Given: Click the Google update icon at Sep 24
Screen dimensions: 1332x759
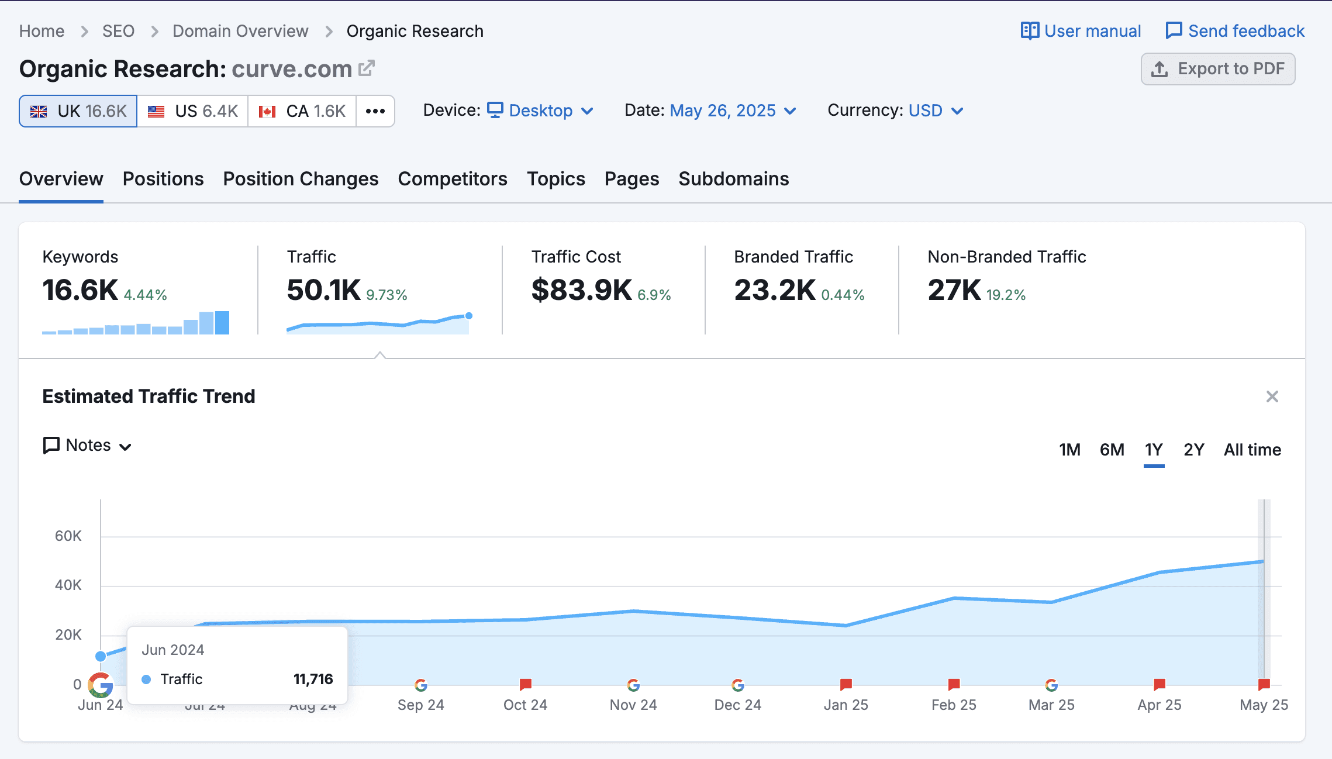Looking at the screenshot, I should [420, 685].
